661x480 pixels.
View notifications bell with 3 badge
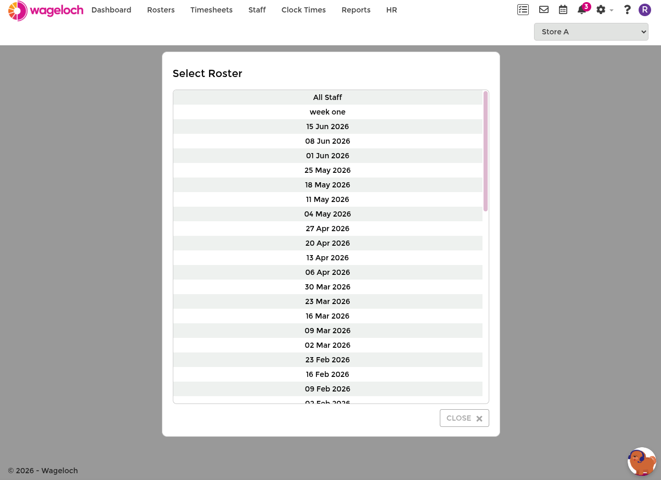[583, 9]
